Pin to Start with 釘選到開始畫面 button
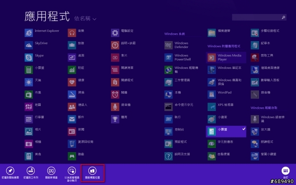The image size is (296, 185). click(x=10, y=173)
